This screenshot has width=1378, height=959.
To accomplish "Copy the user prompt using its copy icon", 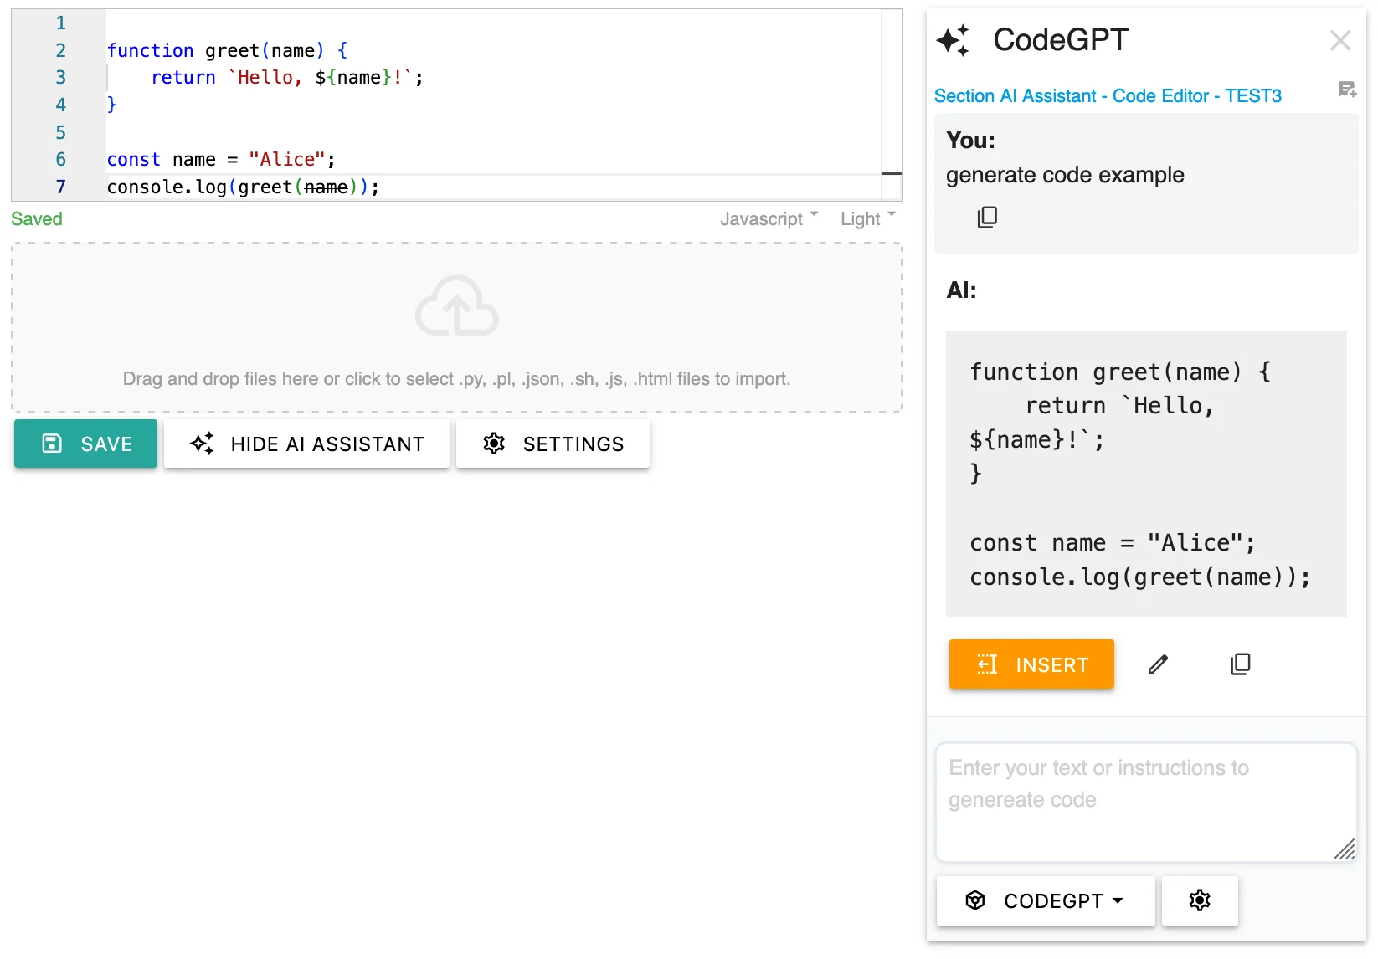I will (987, 217).
